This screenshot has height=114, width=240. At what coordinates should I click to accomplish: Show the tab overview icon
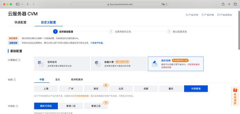point(235,4)
